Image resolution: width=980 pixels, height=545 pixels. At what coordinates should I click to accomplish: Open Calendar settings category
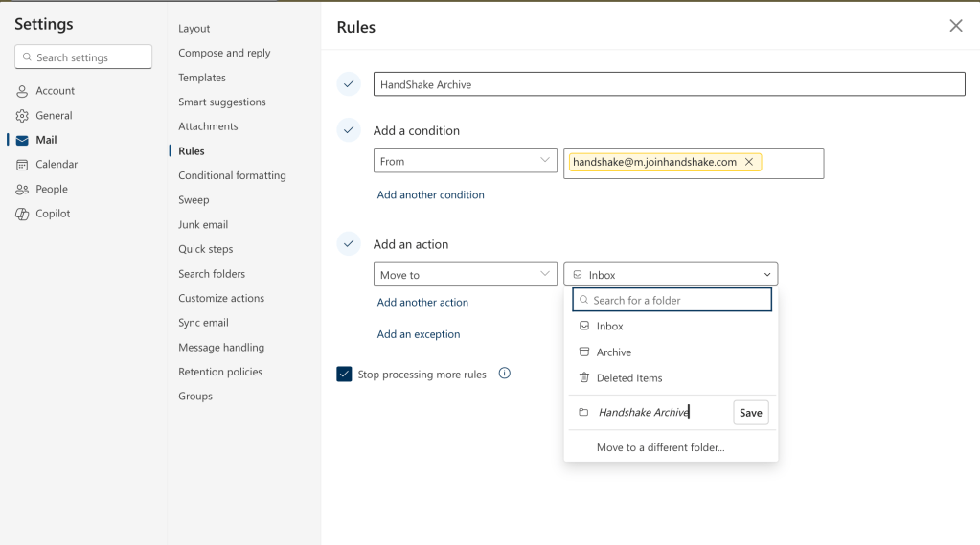tap(47, 165)
